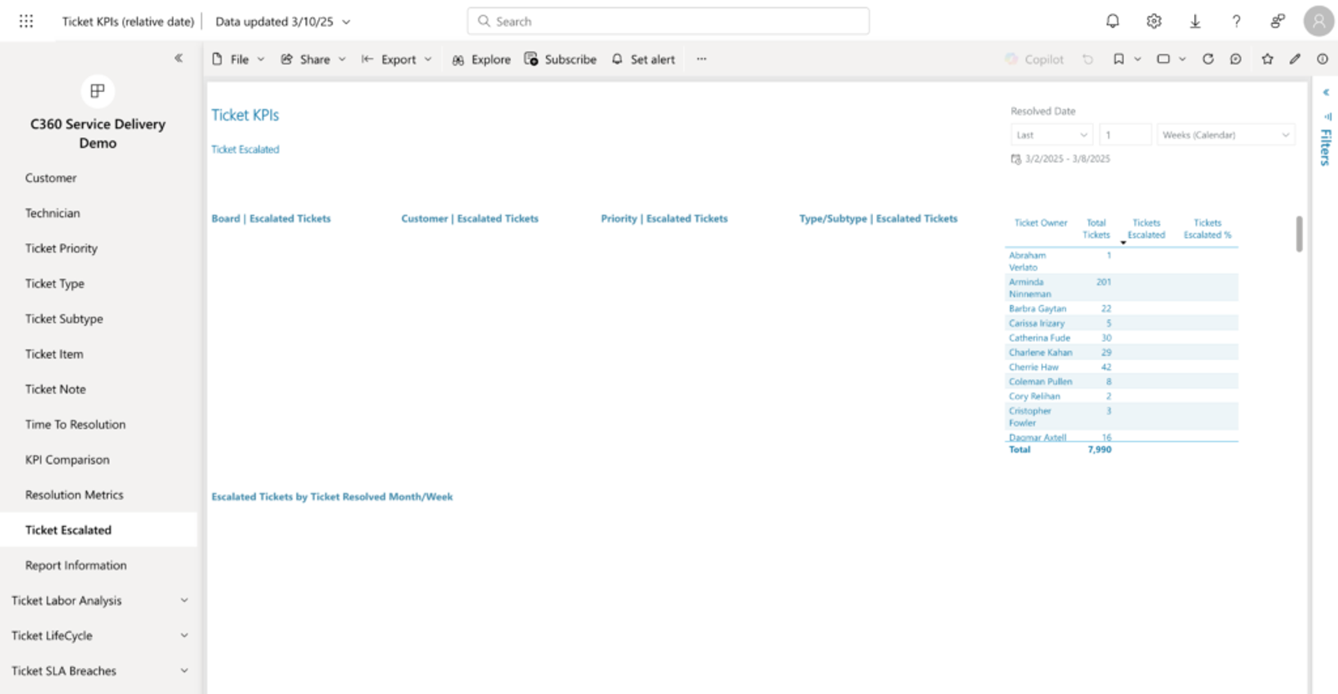Open the notifications bell
1338x694 pixels.
tap(1112, 21)
